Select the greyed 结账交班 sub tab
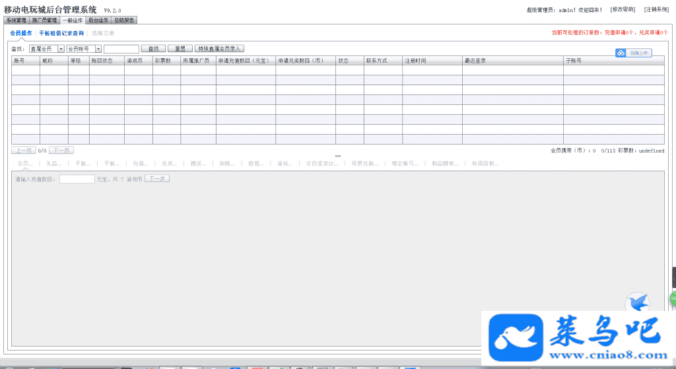 (x=103, y=33)
